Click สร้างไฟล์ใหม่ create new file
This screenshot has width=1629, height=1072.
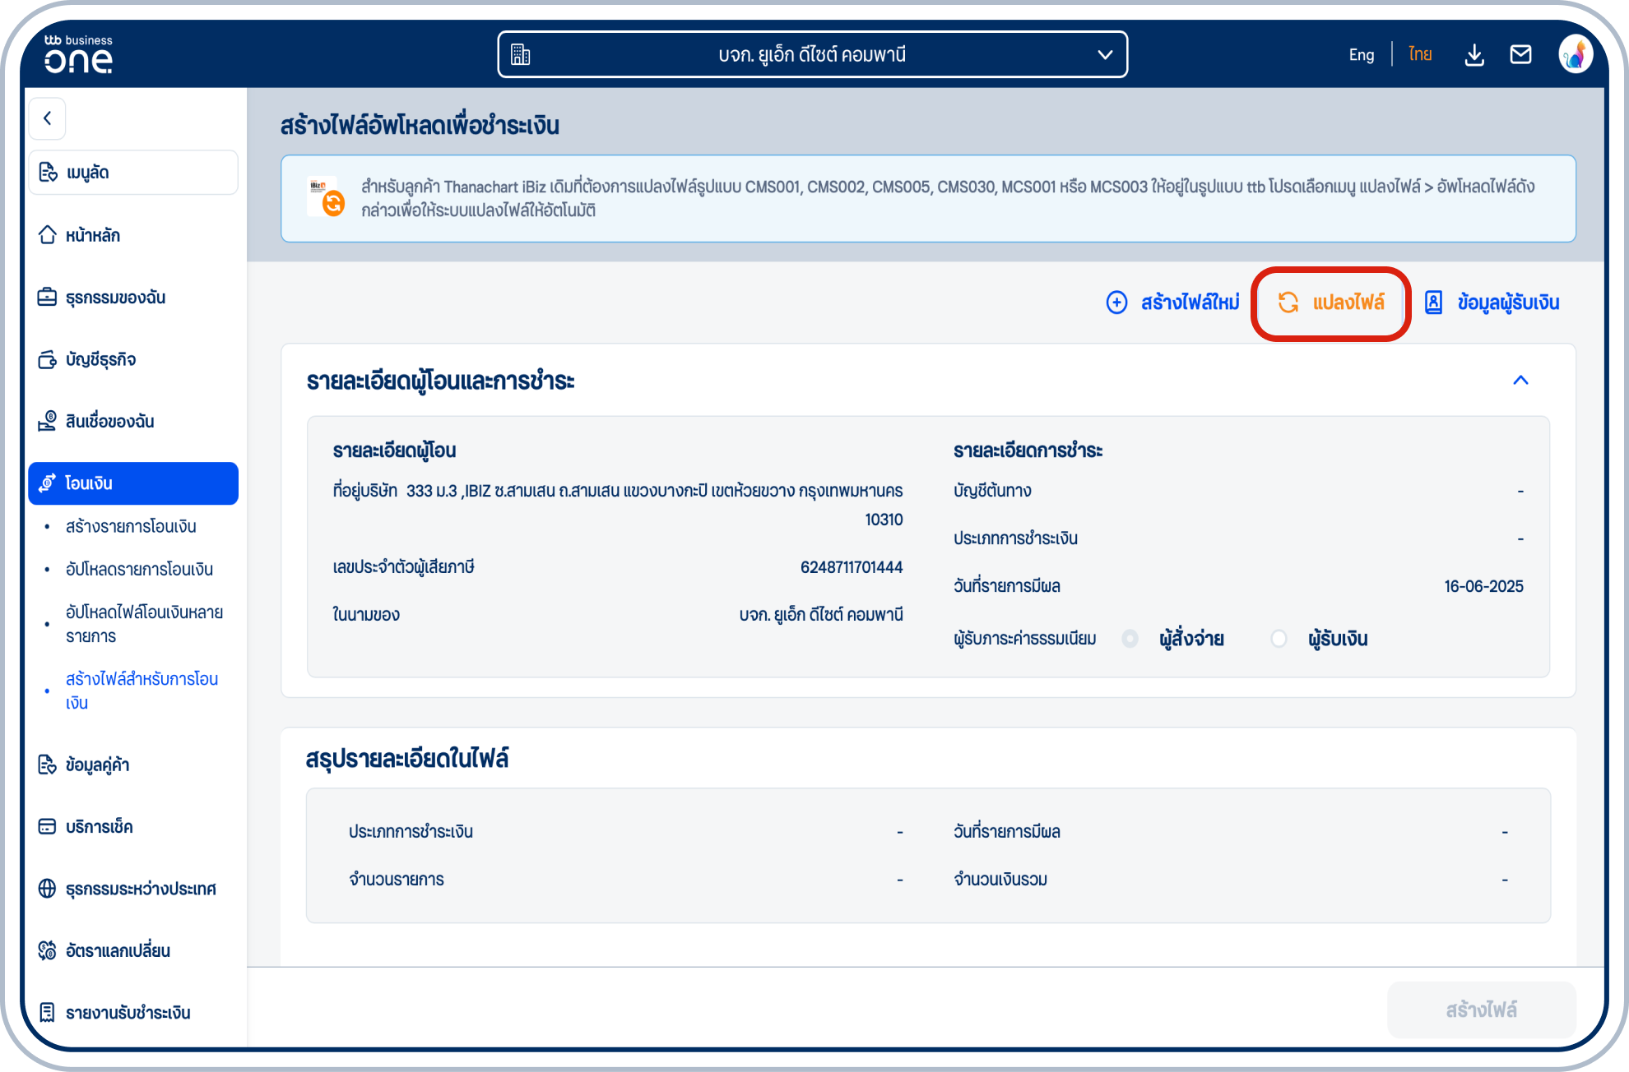(x=1173, y=303)
